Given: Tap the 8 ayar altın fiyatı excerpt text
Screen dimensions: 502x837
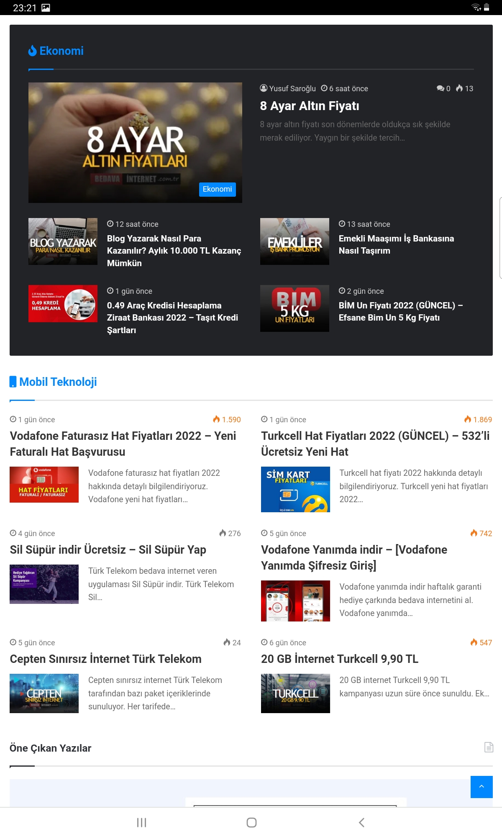Looking at the screenshot, I should coord(355,131).
